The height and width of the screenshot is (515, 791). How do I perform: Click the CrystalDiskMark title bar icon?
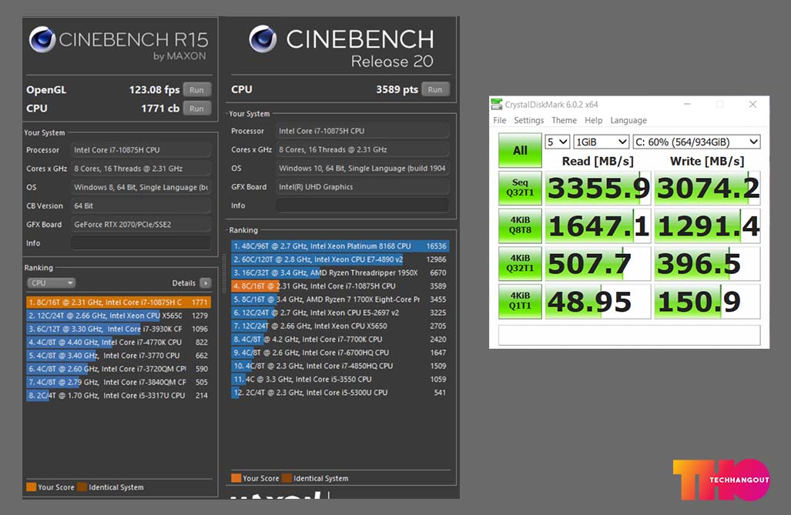[x=497, y=105]
